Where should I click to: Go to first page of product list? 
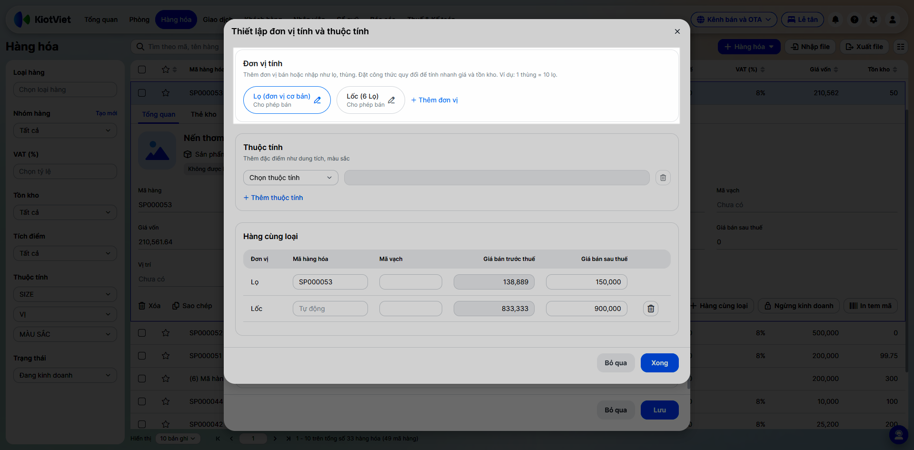click(218, 439)
